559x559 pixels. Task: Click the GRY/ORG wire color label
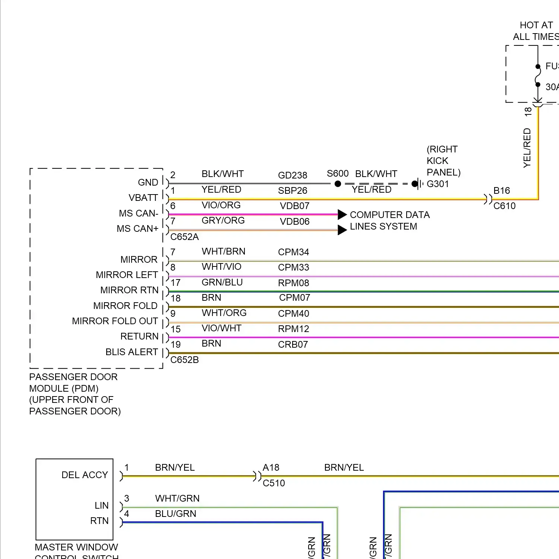click(223, 220)
